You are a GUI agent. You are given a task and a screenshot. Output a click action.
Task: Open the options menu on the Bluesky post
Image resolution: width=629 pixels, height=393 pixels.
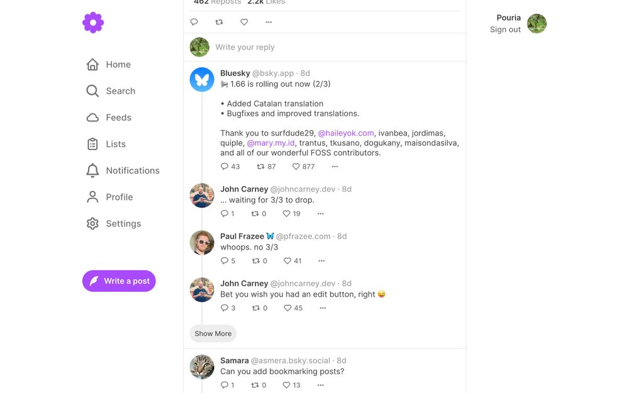coord(334,166)
